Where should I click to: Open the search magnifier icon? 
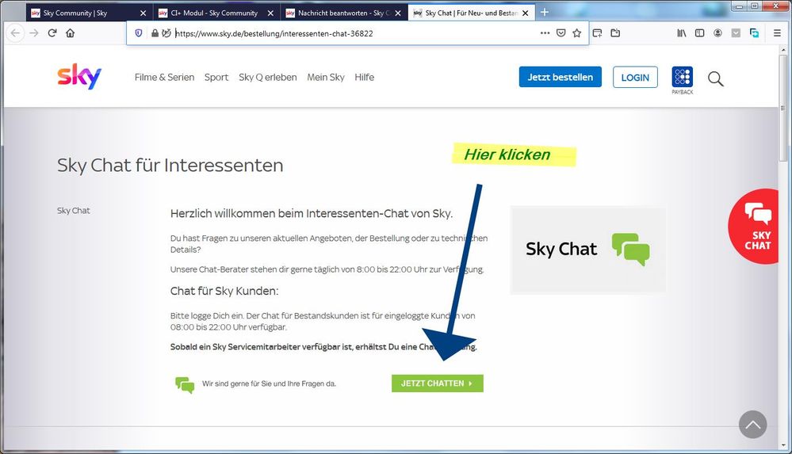click(715, 78)
